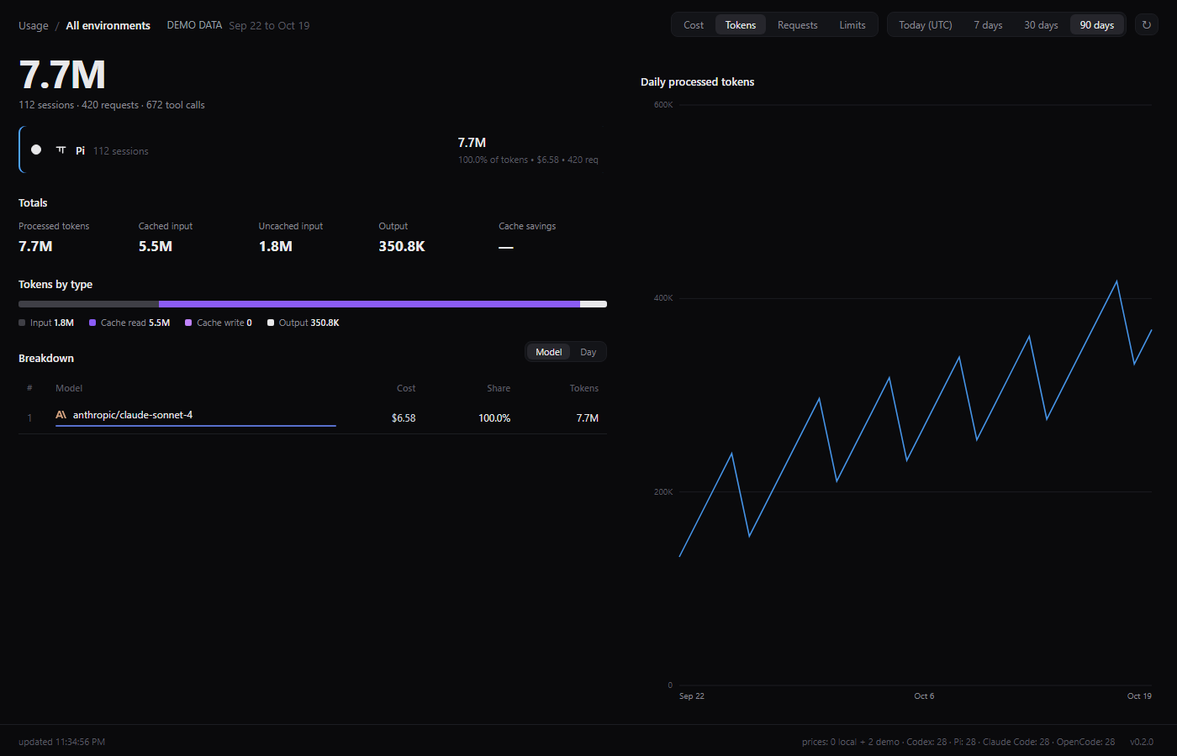
Task: Click the purple Cache read legend square
Action: click(92, 323)
